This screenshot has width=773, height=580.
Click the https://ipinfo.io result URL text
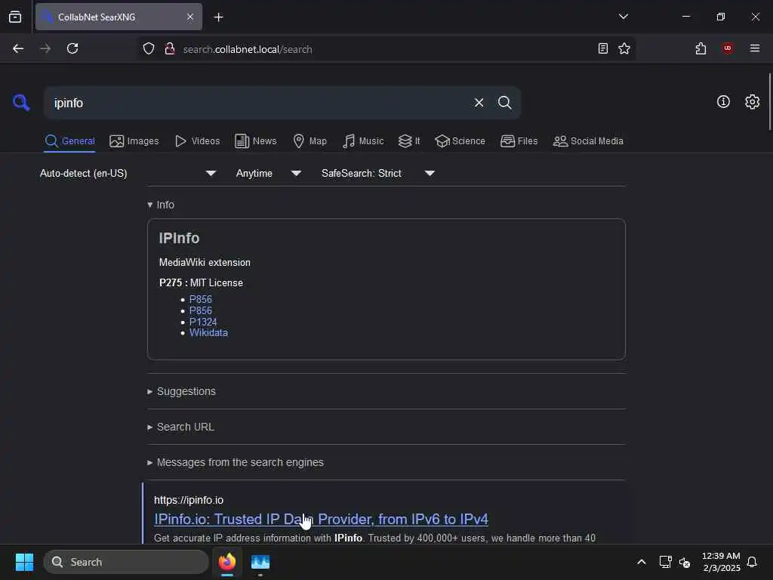(188, 500)
